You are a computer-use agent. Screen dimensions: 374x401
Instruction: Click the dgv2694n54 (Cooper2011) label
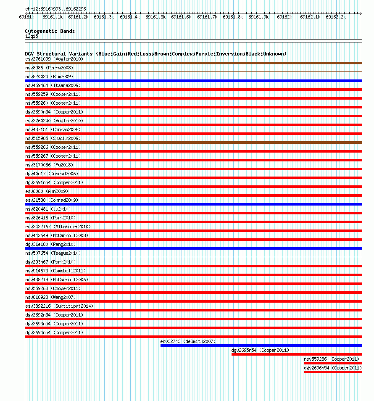[54, 332]
